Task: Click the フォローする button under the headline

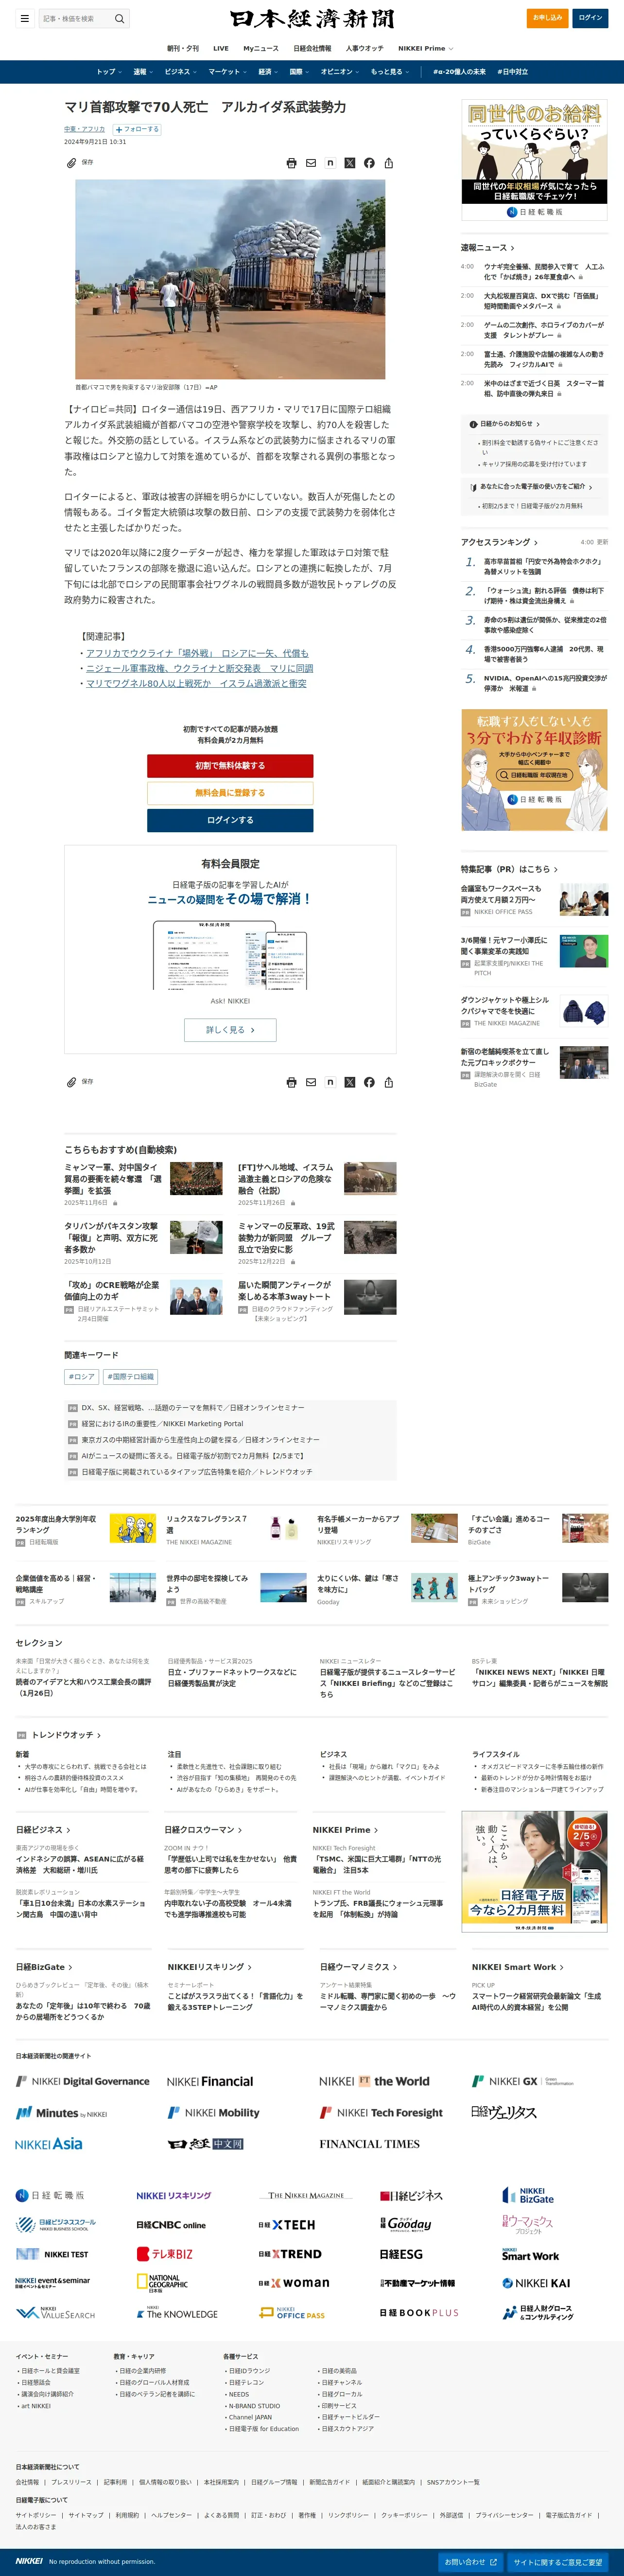Action: click(137, 129)
